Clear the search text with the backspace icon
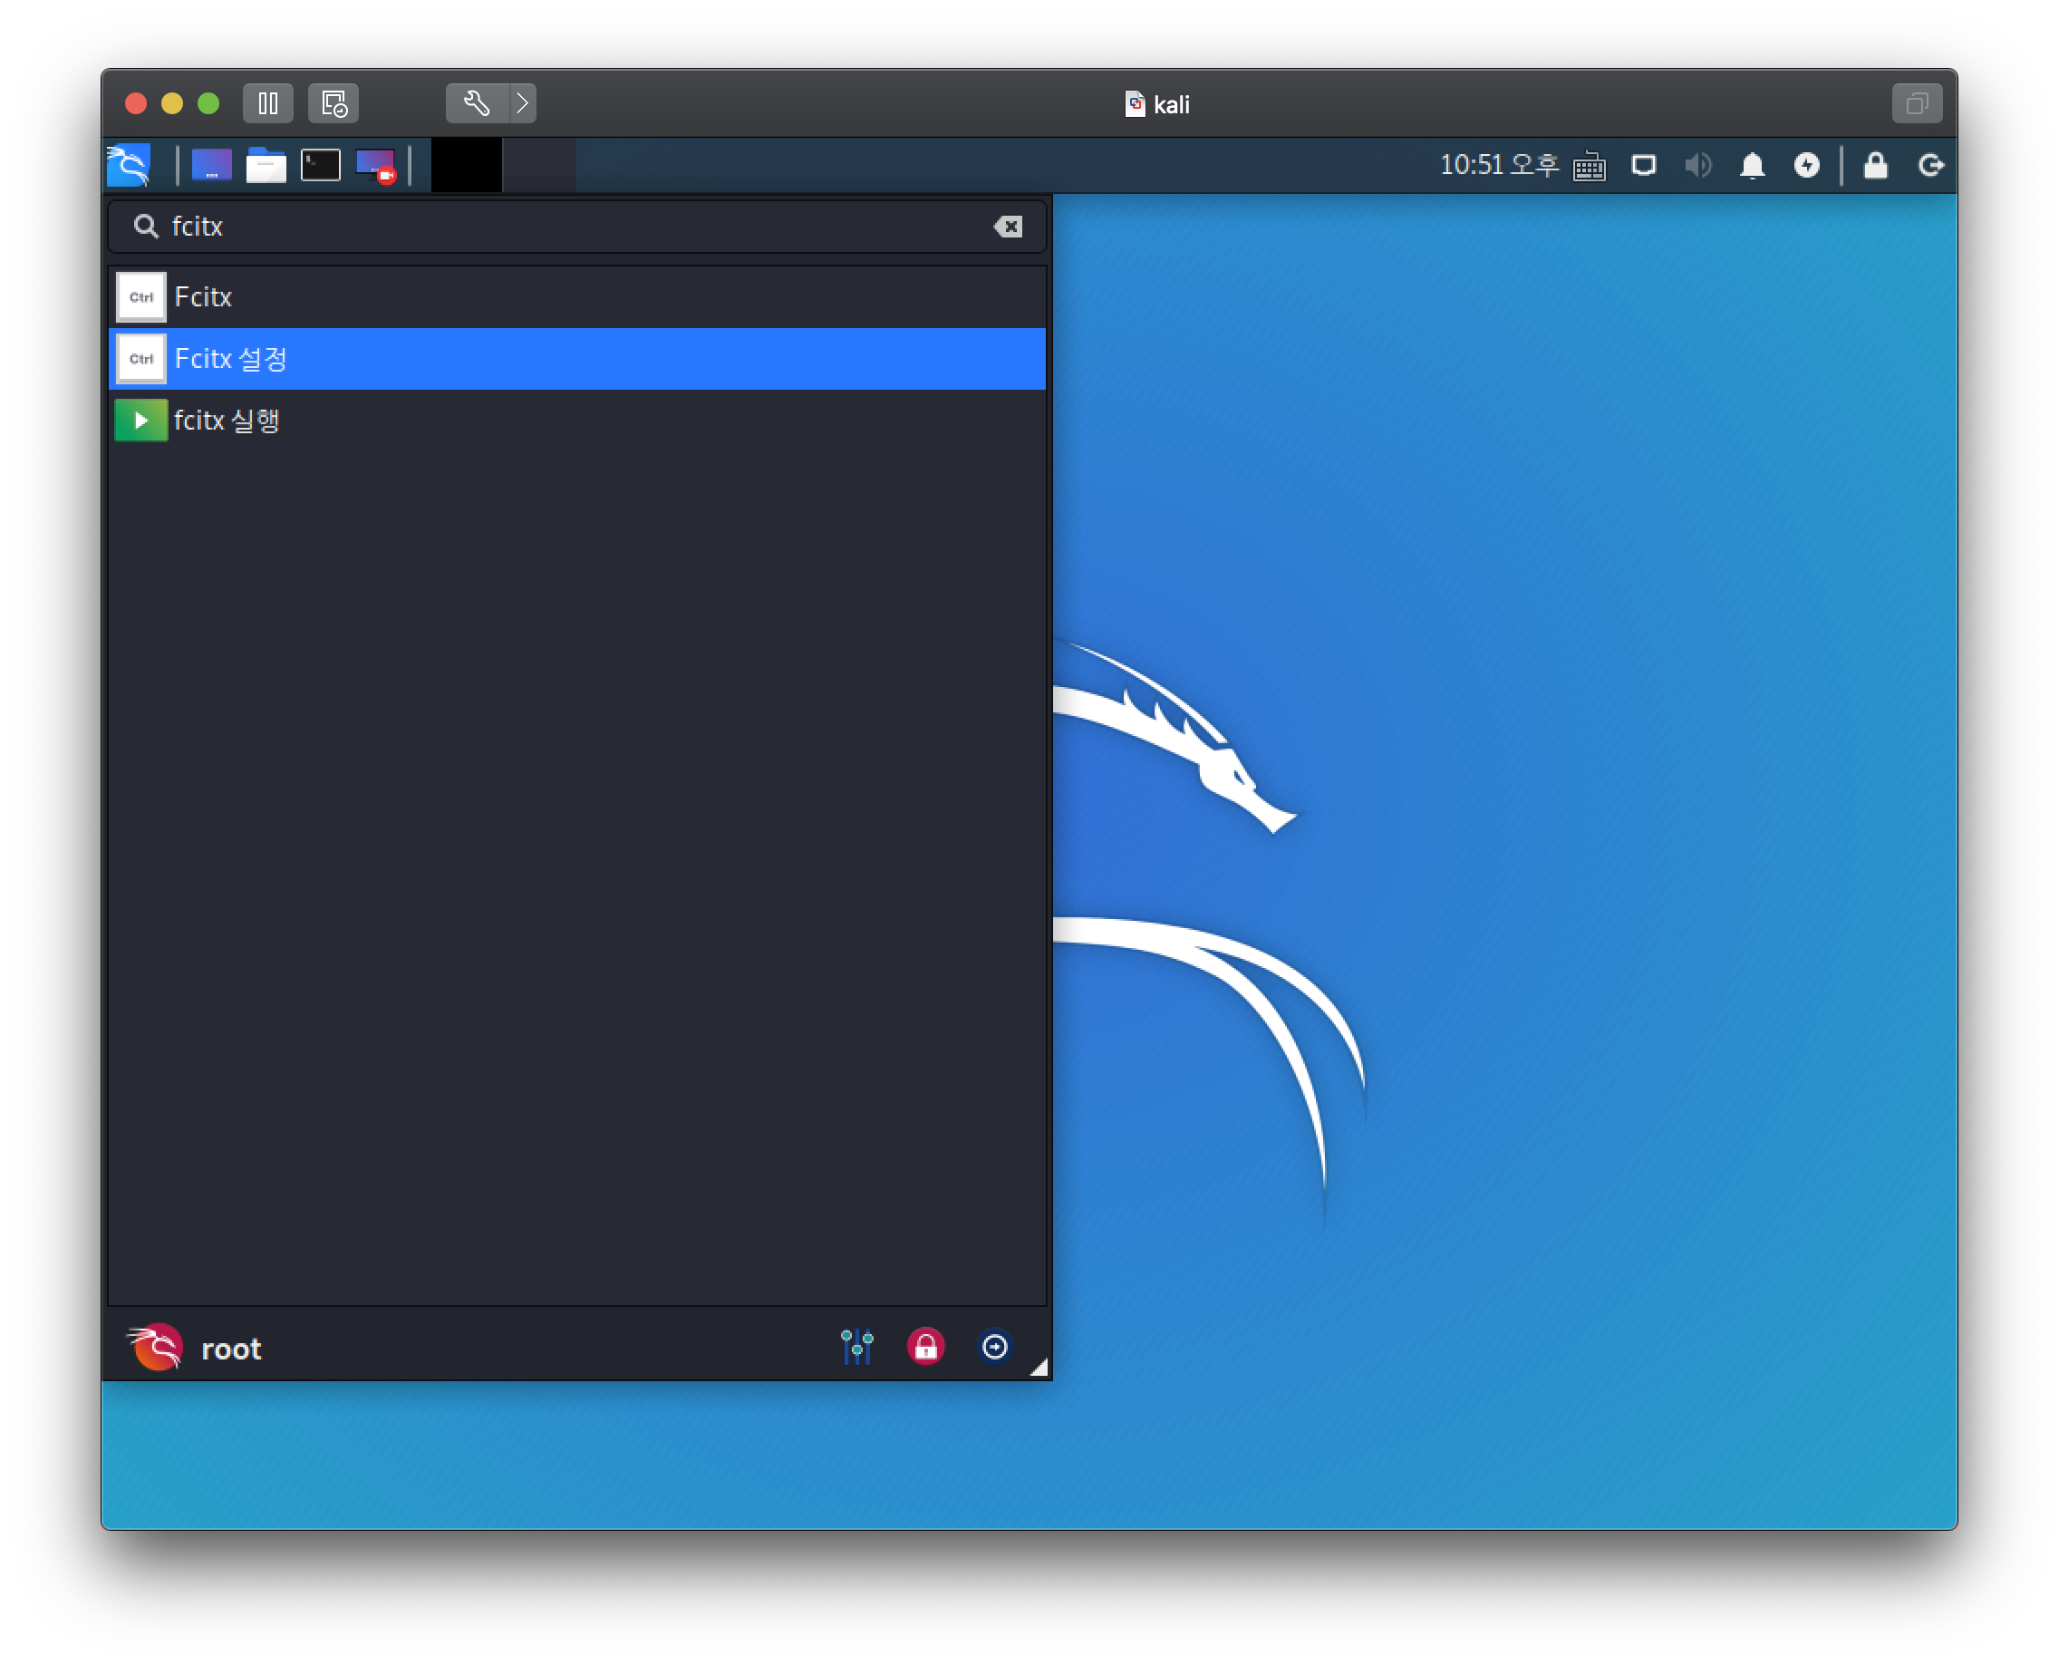 click(x=1008, y=227)
